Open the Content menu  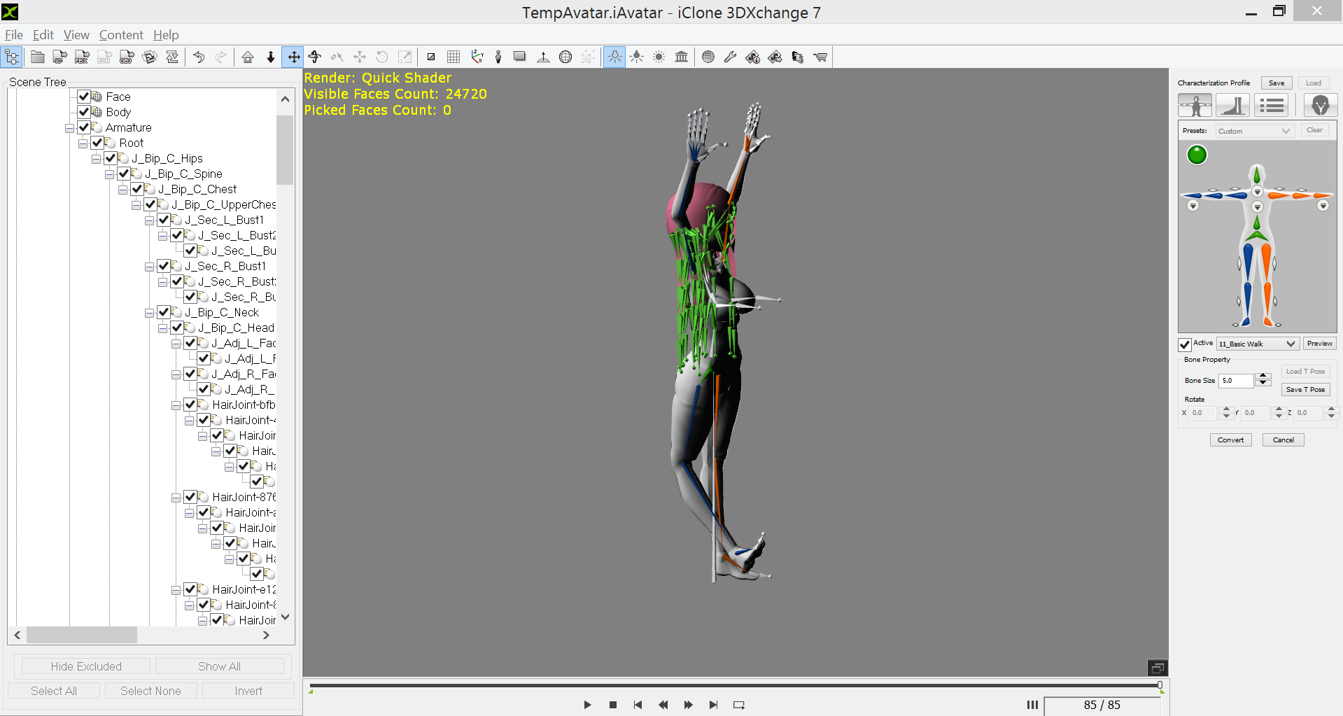coord(120,35)
